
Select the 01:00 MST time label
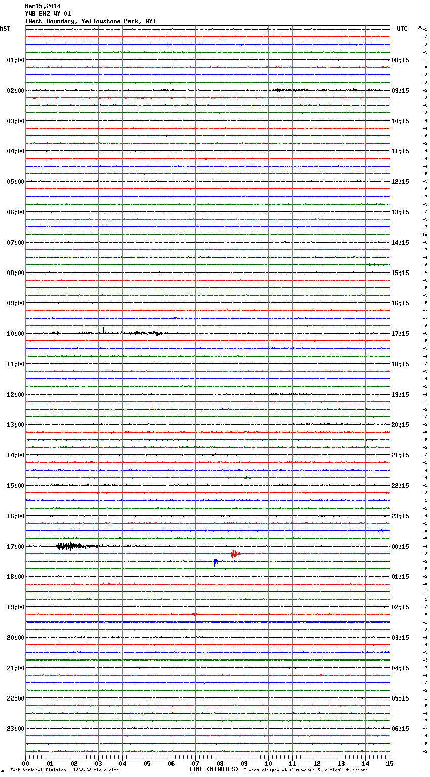[x=16, y=60]
